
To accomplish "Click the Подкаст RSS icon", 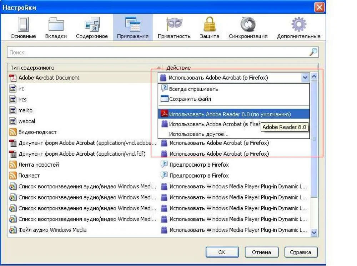I will coord(13,176).
